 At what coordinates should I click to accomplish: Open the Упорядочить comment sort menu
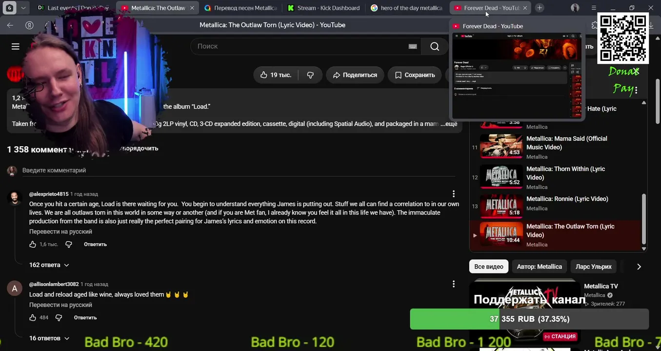[139, 148]
